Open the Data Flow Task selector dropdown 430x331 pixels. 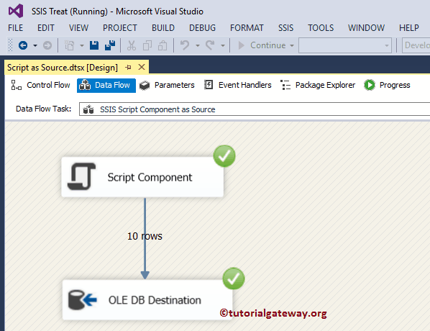[255, 109]
